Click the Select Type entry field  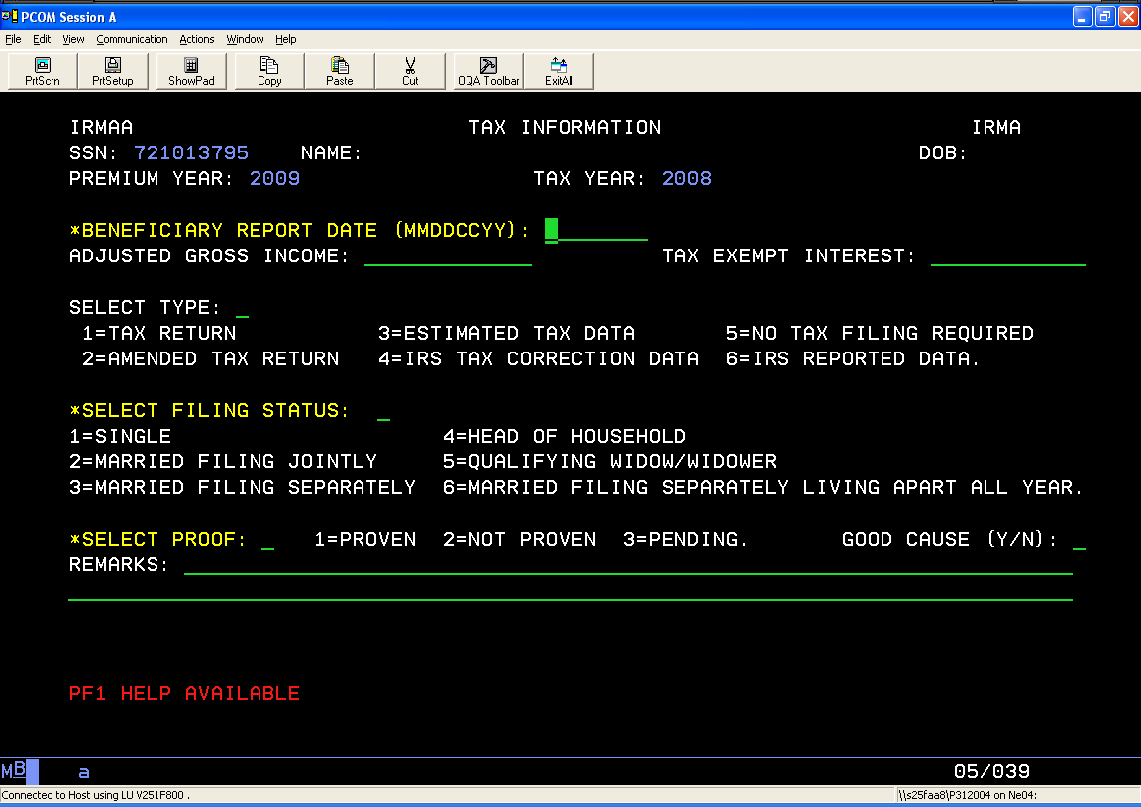click(243, 307)
